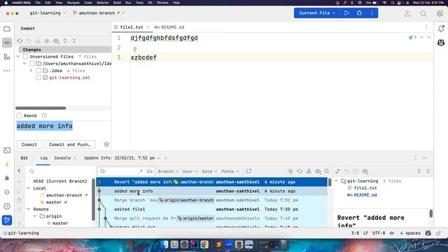Open more run actions menu
The width and height of the screenshot is (448, 252).
pyautogui.click(x=372, y=13)
